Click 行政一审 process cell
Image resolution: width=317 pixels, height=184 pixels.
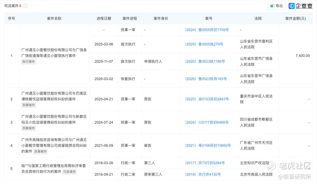click(x=128, y=163)
